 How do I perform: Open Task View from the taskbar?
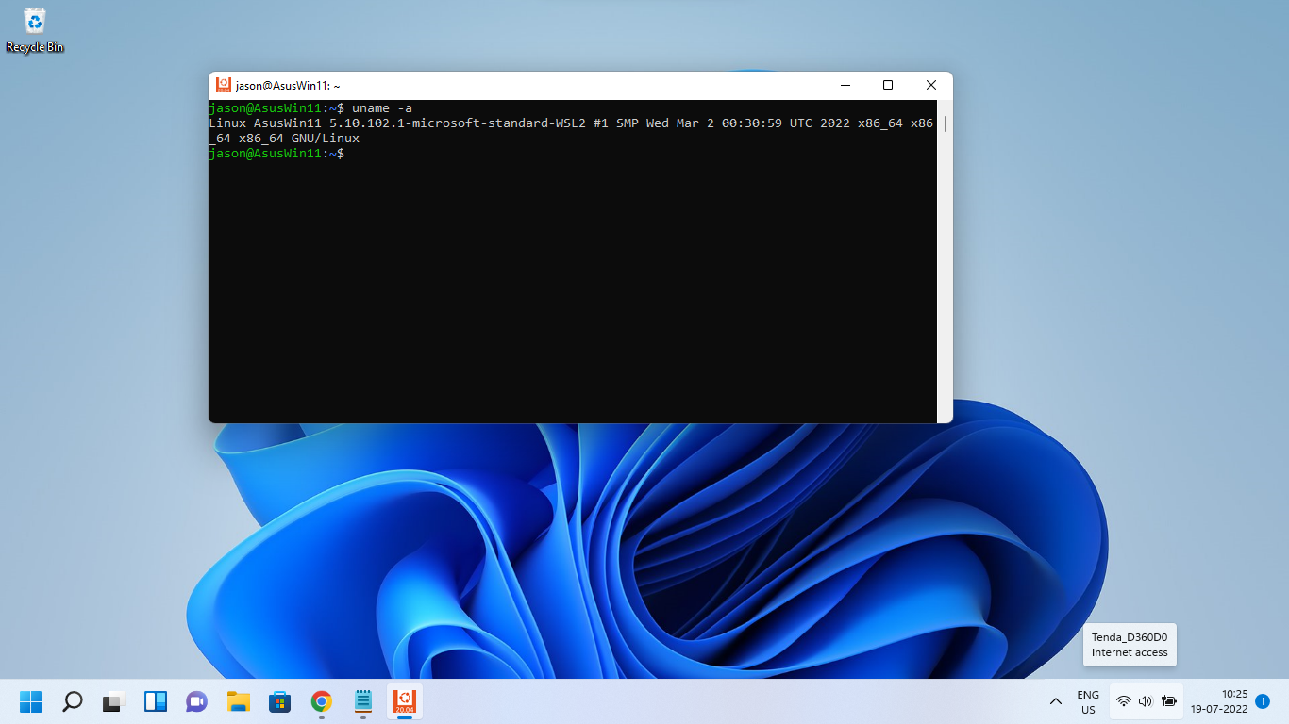(113, 701)
